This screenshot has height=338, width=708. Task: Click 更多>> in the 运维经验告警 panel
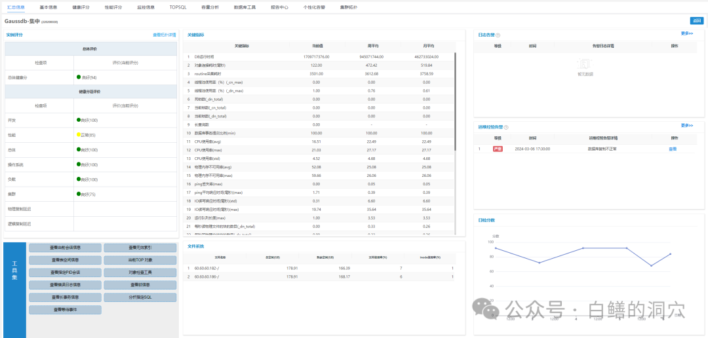(x=687, y=126)
